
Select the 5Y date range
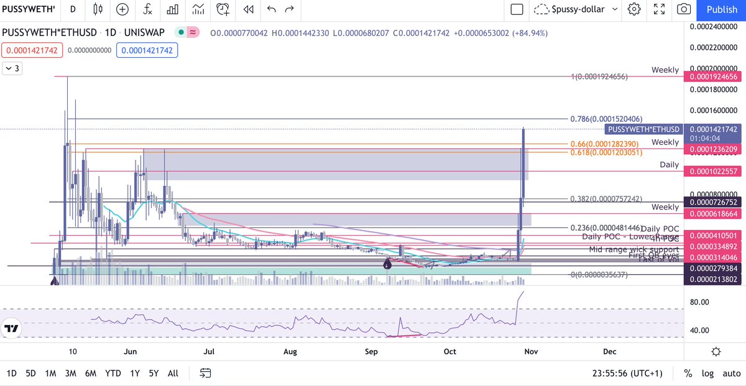coord(154,374)
